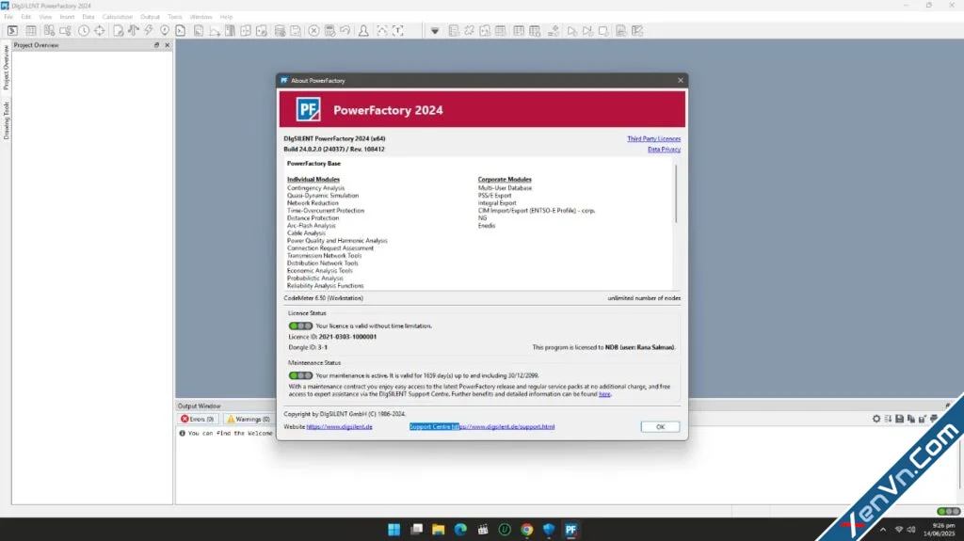
Task: Open the Data Privacy link
Action: pos(664,150)
